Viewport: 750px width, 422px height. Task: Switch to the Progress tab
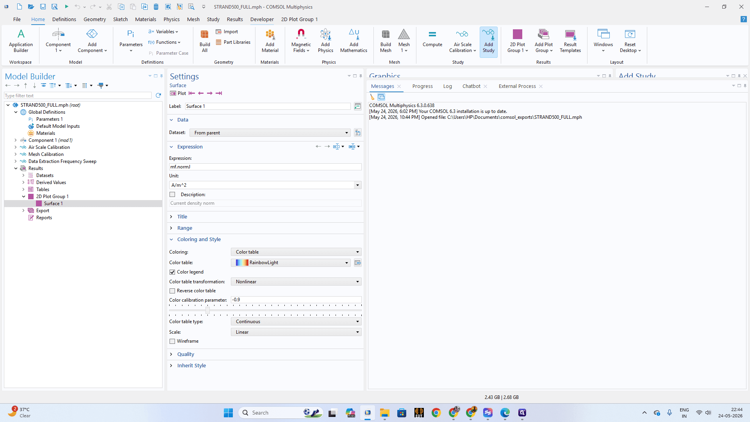[422, 86]
